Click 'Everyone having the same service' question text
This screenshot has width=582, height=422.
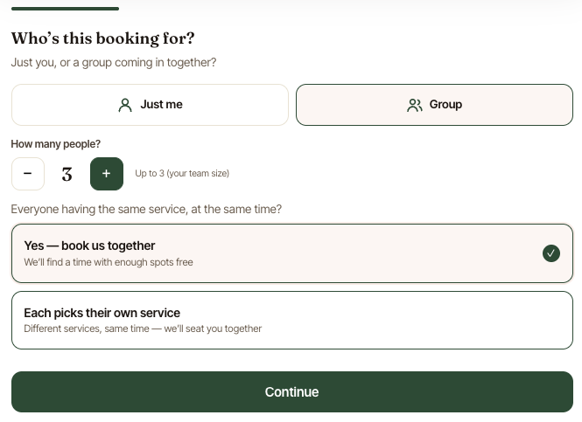146,210
